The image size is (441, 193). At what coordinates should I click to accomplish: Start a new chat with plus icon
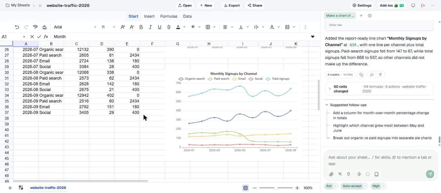pos(361,16)
